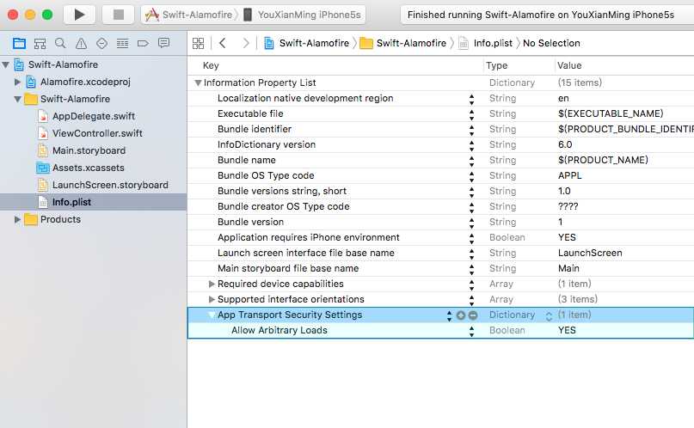Screen dimensions: 694x428
Task: Click Swift-Alamofire folder in the jump bar
Action: 403,43
